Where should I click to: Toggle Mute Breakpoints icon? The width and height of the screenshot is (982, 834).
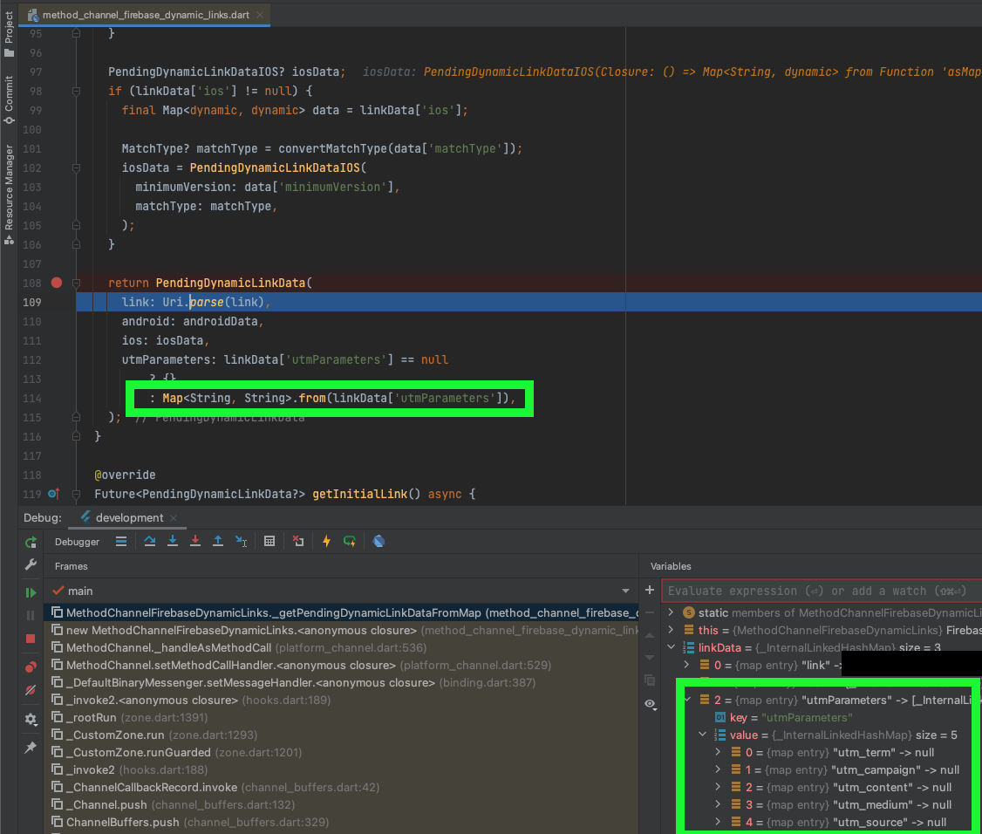[31, 691]
